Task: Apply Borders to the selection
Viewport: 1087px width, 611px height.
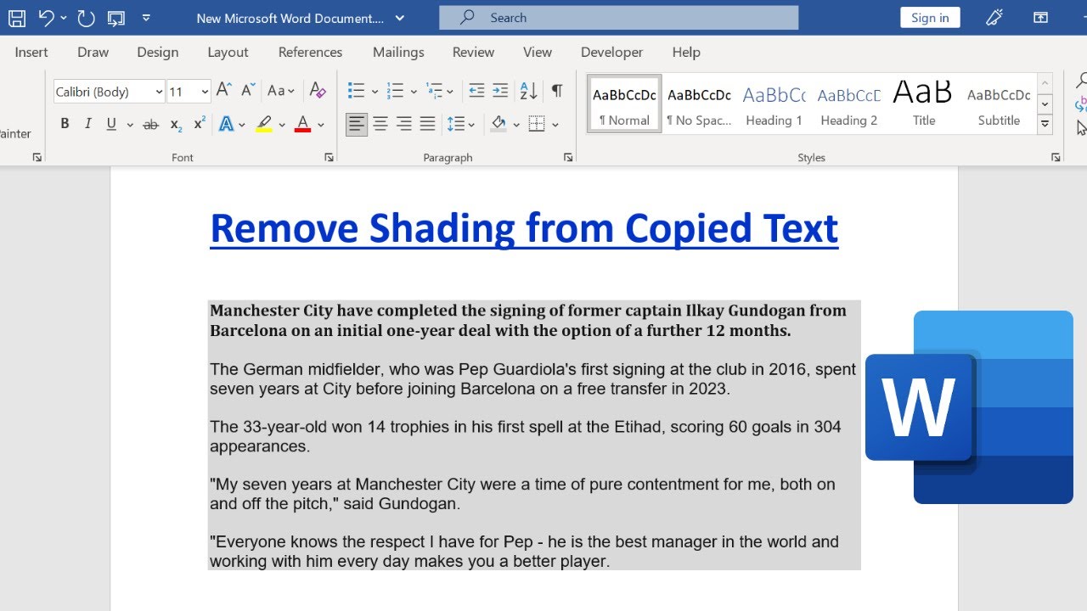Action: (x=537, y=124)
